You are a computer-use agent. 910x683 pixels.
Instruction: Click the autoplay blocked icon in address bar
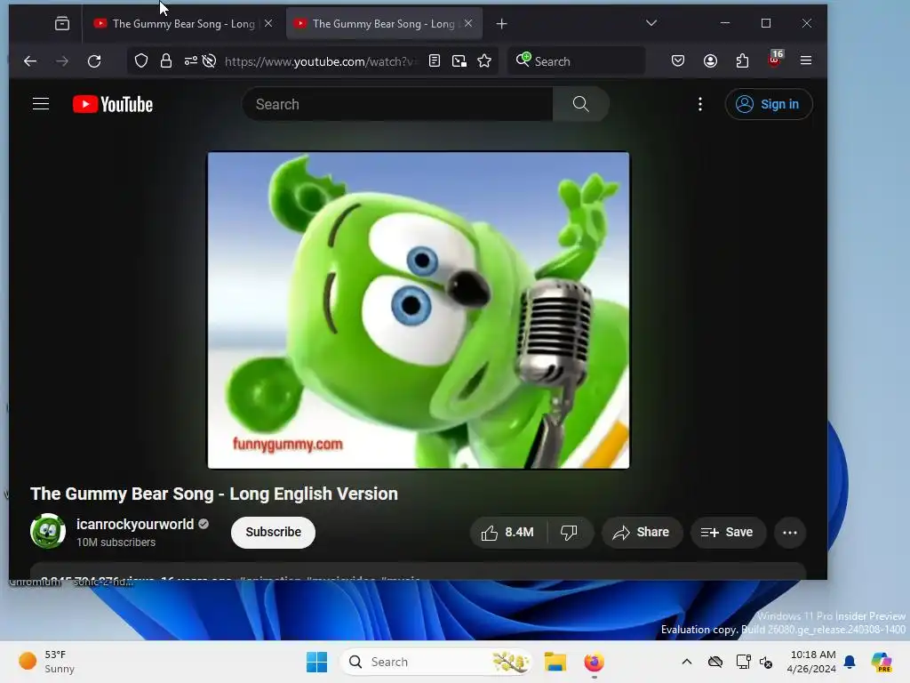[x=210, y=61]
